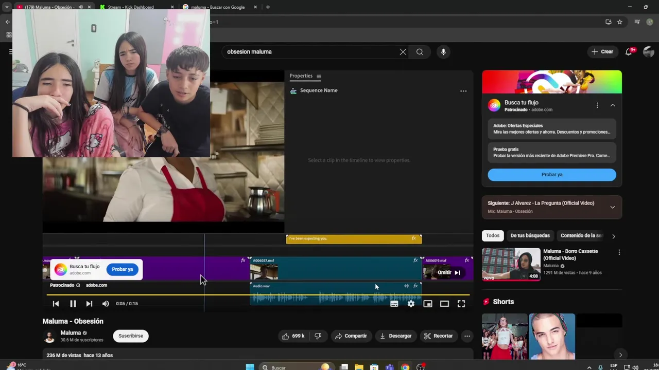Select the Todos filter chip
Image resolution: width=659 pixels, height=370 pixels.
(x=493, y=236)
